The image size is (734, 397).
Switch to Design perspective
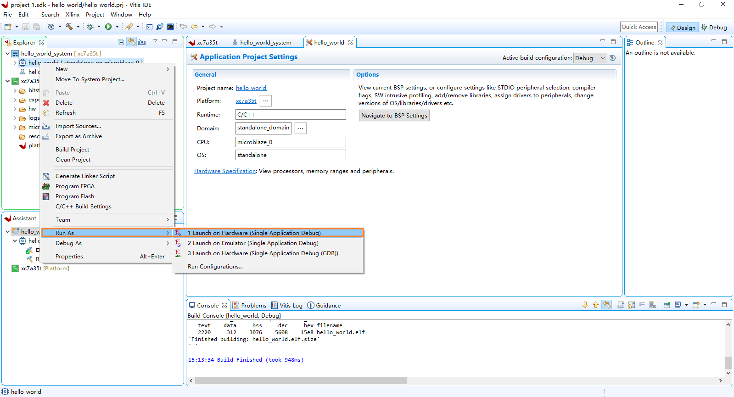[682, 28]
